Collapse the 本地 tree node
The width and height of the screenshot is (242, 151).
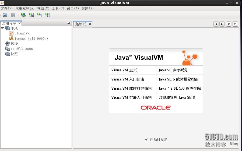pyautogui.click(x=2, y=28)
